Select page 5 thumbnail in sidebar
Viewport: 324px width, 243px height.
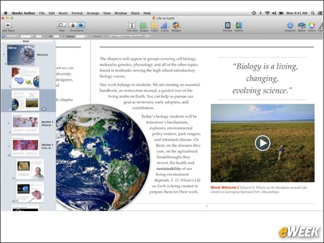coord(25,77)
